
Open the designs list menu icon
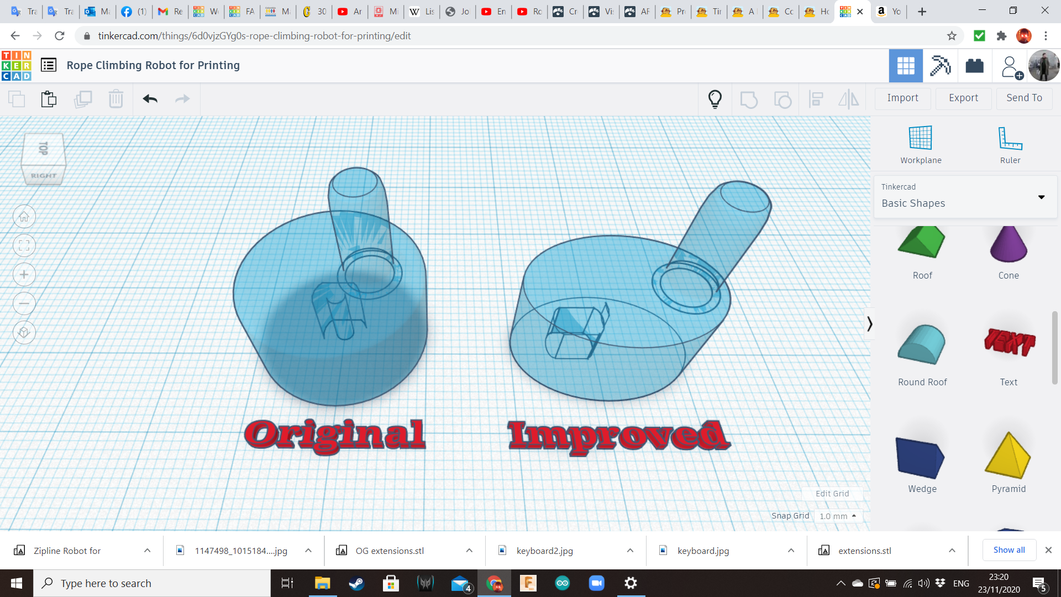[x=49, y=65]
